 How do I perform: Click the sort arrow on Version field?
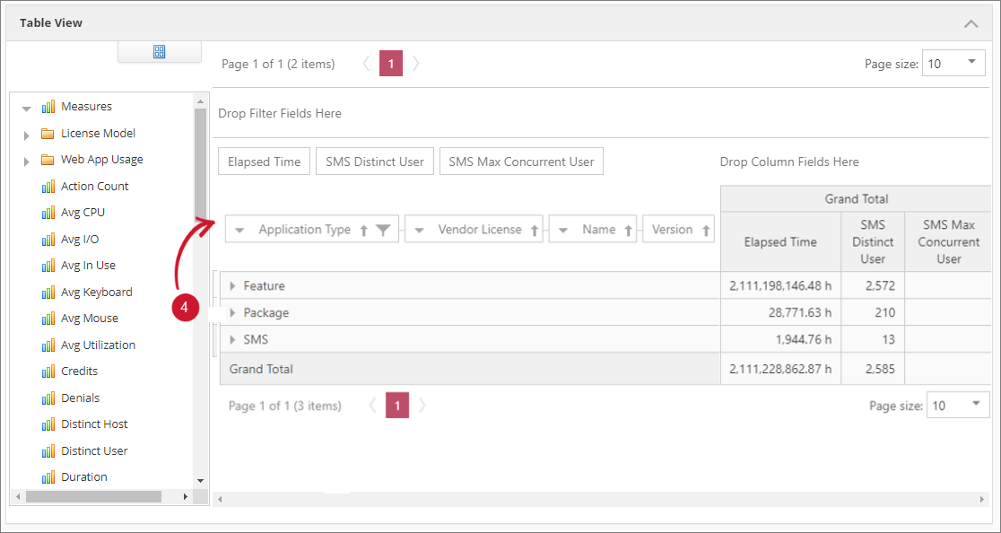click(707, 231)
